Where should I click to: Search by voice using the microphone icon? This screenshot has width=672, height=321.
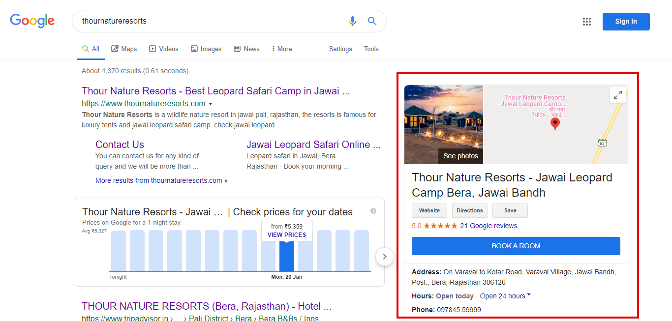click(x=352, y=21)
